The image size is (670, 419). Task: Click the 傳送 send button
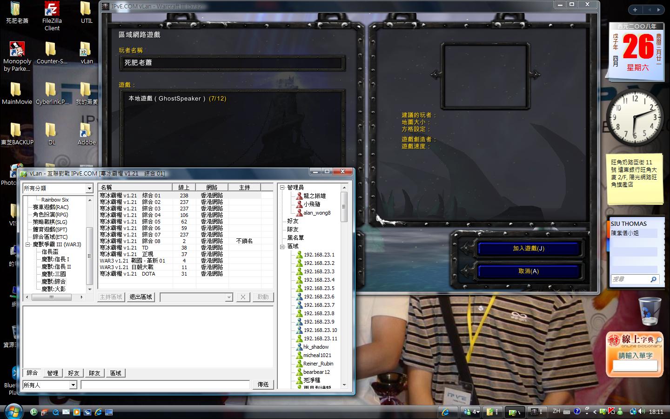click(263, 385)
